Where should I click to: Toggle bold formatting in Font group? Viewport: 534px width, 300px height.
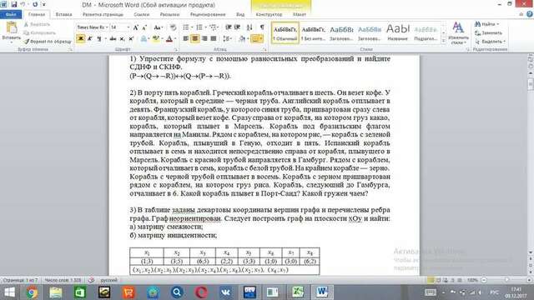coord(81,39)
